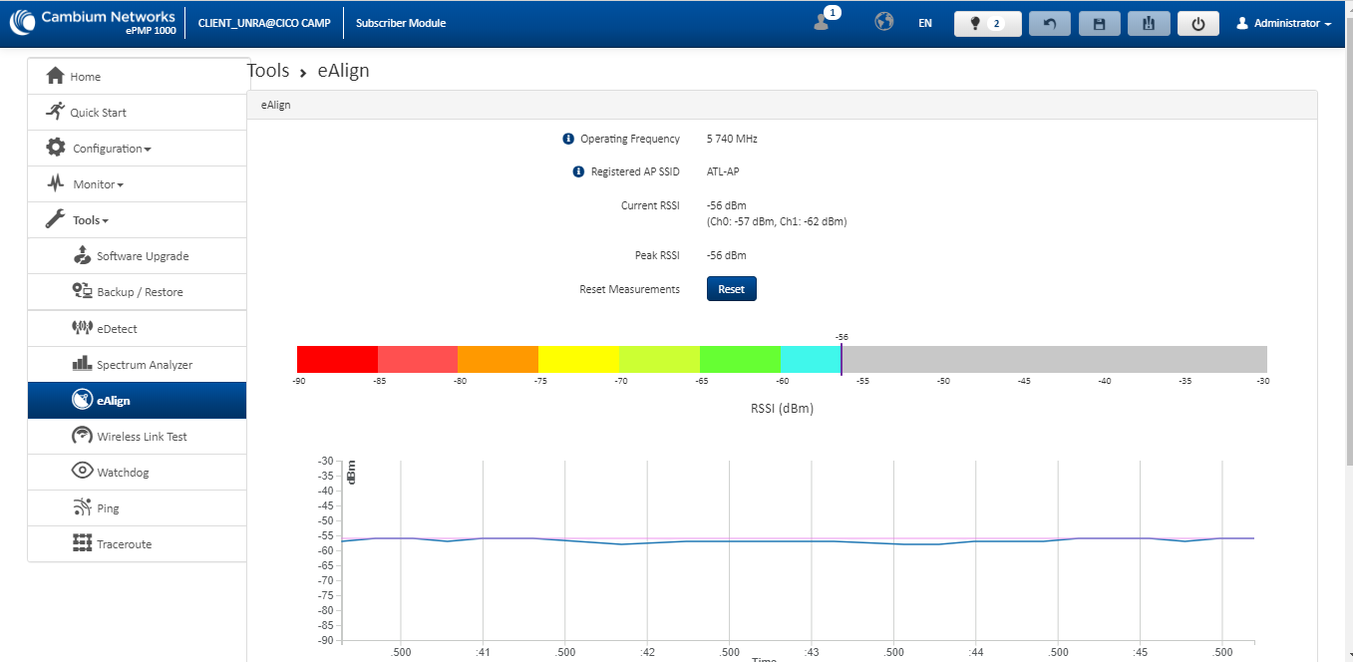The height and width of the screenshot is (662, 1353).
Task: Go to Wireless Link Test page
Action: (142, 437)
